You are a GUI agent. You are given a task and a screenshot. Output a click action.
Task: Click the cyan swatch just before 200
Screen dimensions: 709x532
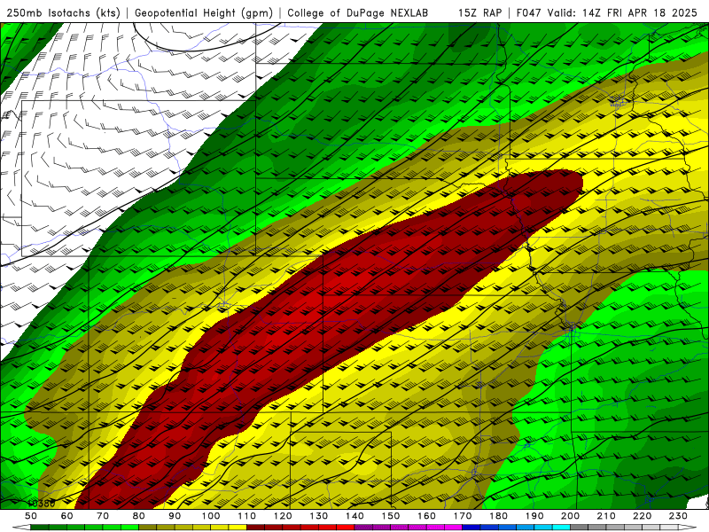561,528
